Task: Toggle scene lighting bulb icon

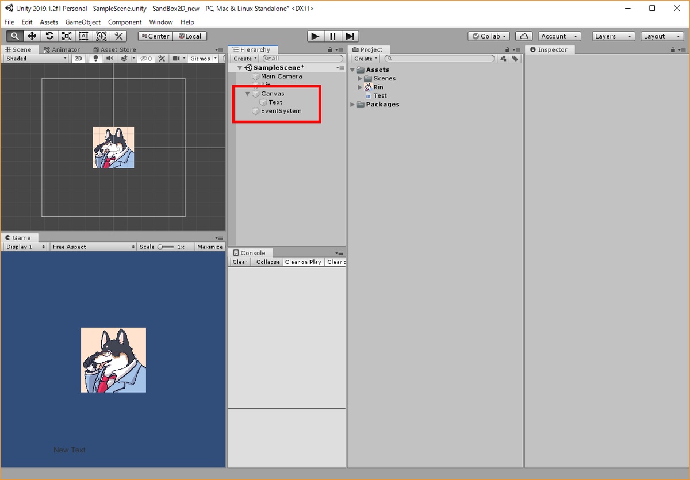Action: (x=95, y=59)
